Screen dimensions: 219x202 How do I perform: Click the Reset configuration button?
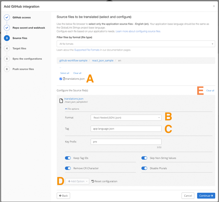click(104, 181)
